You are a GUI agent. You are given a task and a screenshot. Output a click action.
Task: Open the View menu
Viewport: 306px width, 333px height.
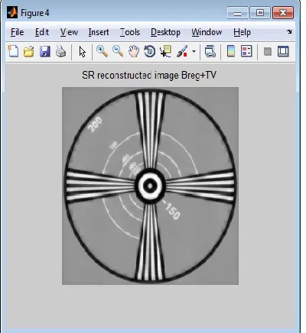[x=69, y=32]
